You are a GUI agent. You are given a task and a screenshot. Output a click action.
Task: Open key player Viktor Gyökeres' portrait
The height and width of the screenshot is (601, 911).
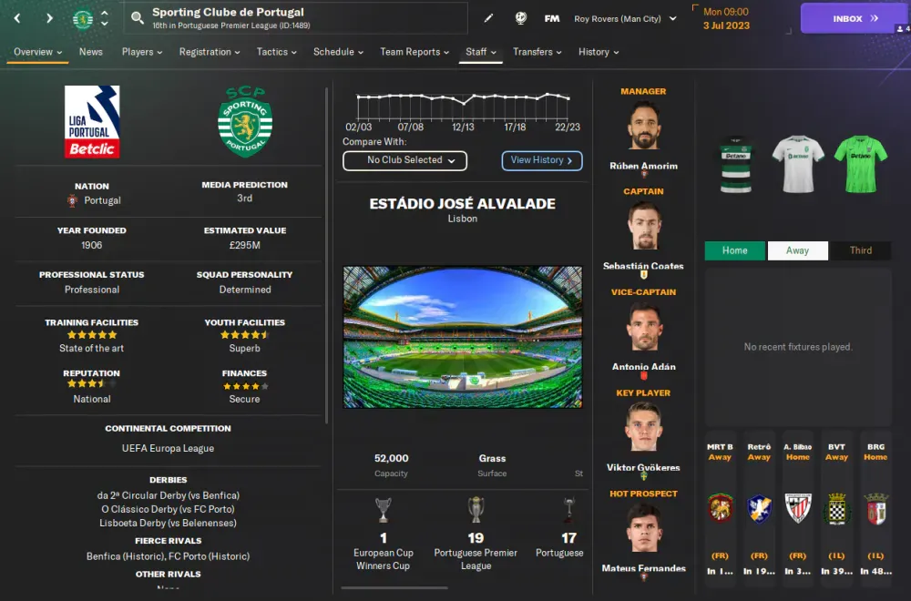pyautogui.click(x=644, y=427)
